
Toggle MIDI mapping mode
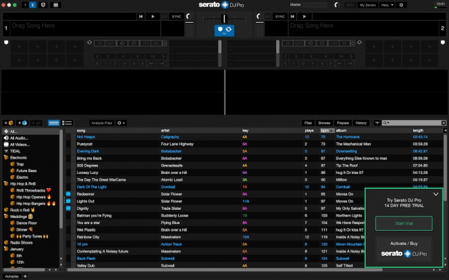pos(350,5)
